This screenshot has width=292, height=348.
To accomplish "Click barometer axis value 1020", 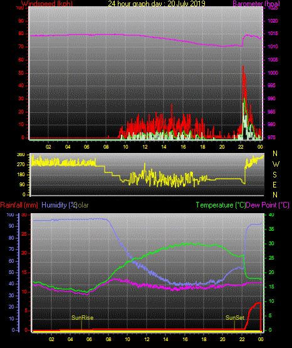I will coord(273,21).
